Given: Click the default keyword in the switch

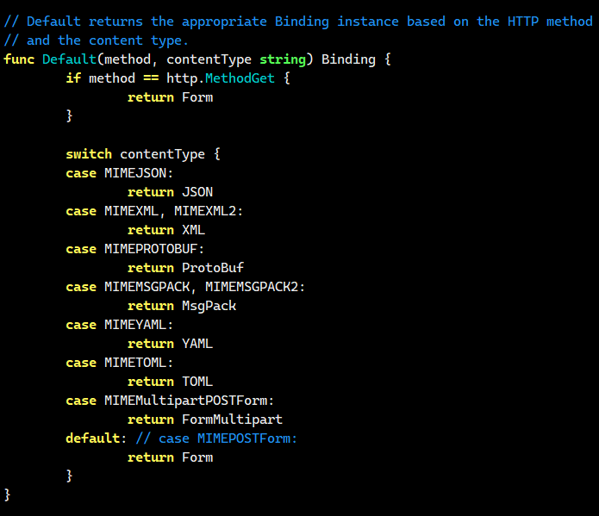Looking at the screenshot, I should (92, 438).
